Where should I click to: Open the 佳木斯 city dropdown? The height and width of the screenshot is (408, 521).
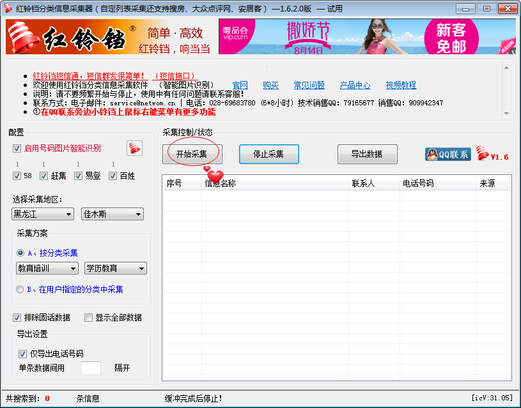click(x=113, y=214)
